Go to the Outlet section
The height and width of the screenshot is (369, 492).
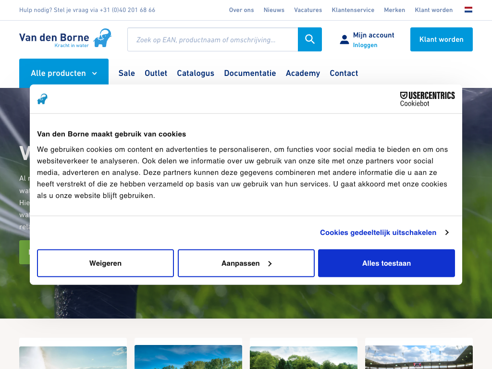(x=156, y=73)
